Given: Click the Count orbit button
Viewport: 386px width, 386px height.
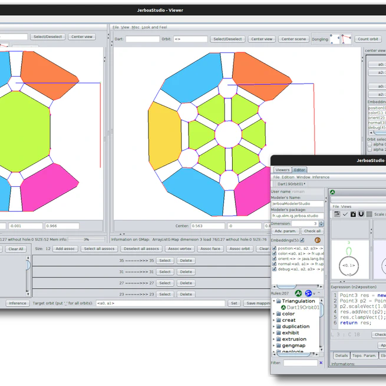Looking at the screenshot, I should click(x=368, y=39).
